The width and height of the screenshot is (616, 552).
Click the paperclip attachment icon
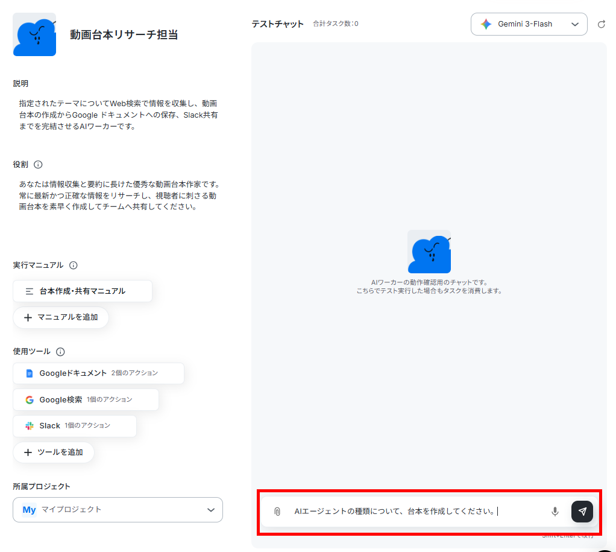pyautogui.click(x=277, y=511)
